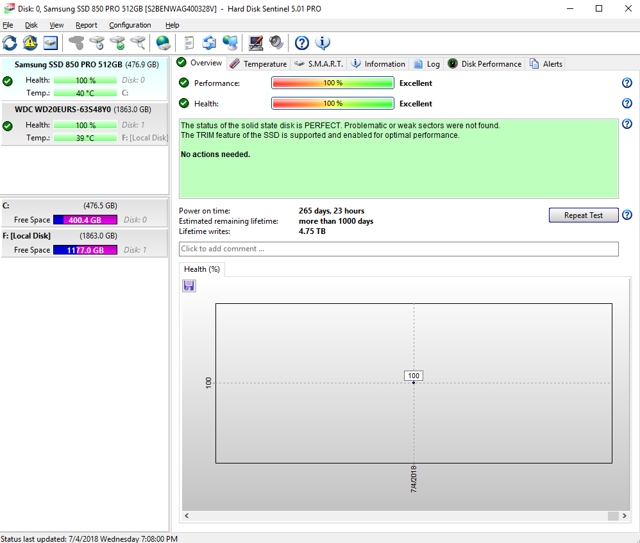This screenshot has height=543, width=640.
Task: Click the globe with disk toolbar icon
Action: tap(164, 43)
